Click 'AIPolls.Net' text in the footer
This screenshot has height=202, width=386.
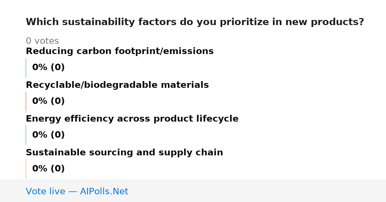104,191
